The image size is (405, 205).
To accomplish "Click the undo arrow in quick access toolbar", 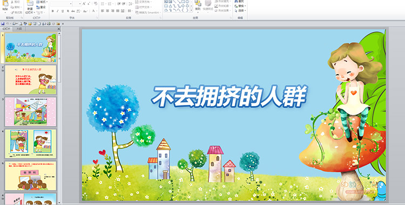I will [x=8, y=24].
